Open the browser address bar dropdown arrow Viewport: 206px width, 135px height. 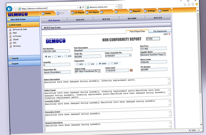(78, 7)
